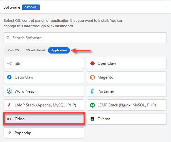The image size is (171, 142).
Task: Click the orange Magento logo icon
Action: pos(92,77)
